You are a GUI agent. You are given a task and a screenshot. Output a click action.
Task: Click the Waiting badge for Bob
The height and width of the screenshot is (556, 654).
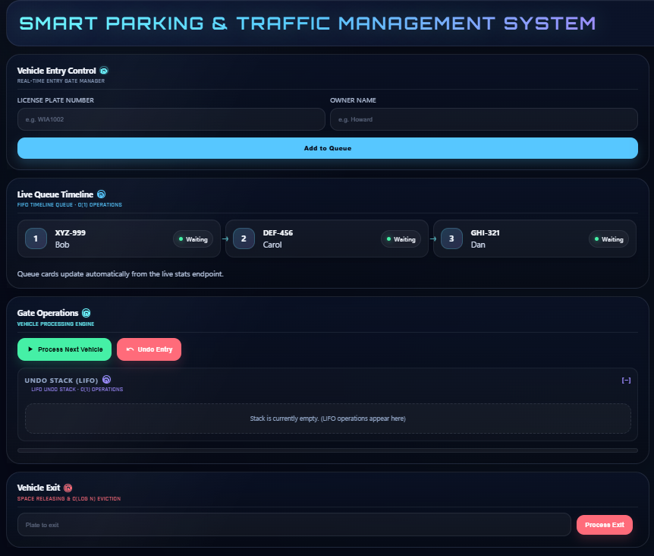tap(193, 239)
